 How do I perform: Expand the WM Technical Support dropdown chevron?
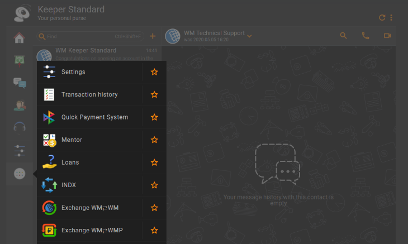[249, 37]
